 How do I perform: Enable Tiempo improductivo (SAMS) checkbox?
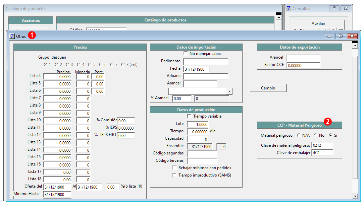[174, 175]
